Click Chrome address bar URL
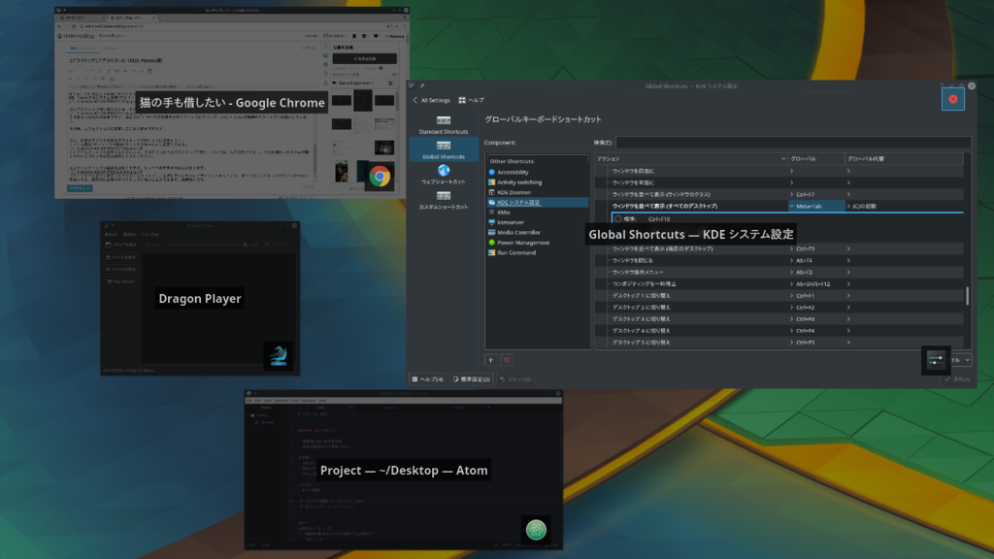This screenshot has width=994, height=559. tap(115, 26)
